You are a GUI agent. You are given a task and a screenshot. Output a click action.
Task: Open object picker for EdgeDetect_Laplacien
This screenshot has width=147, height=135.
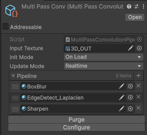pos(130,97)
